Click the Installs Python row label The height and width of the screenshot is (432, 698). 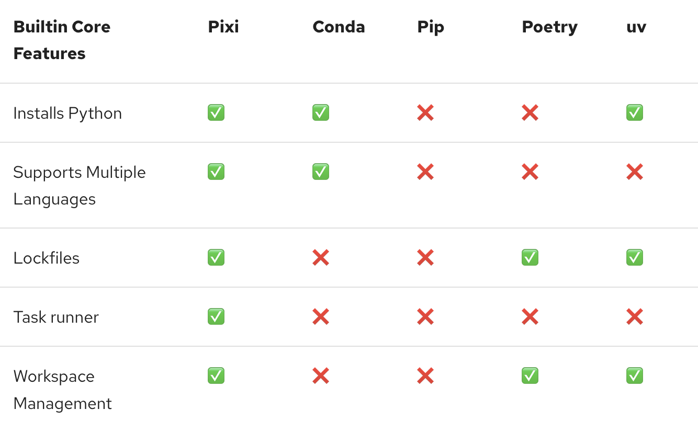[x=67, y=113]
